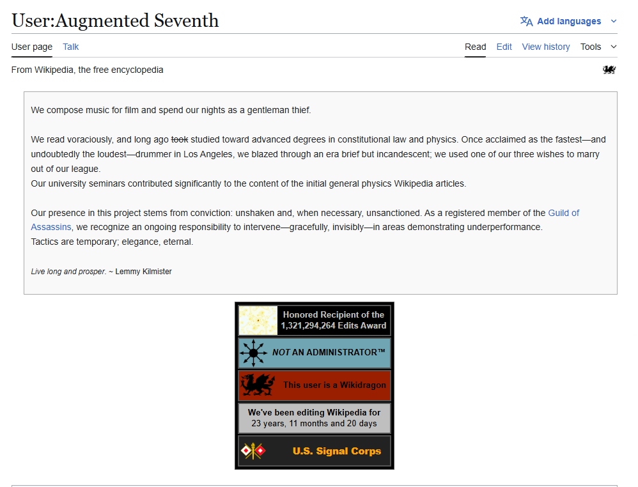Click the struck-through word 'took'
Image resolution: width=638 pixels, height=487 pixels.
(180, 139)
